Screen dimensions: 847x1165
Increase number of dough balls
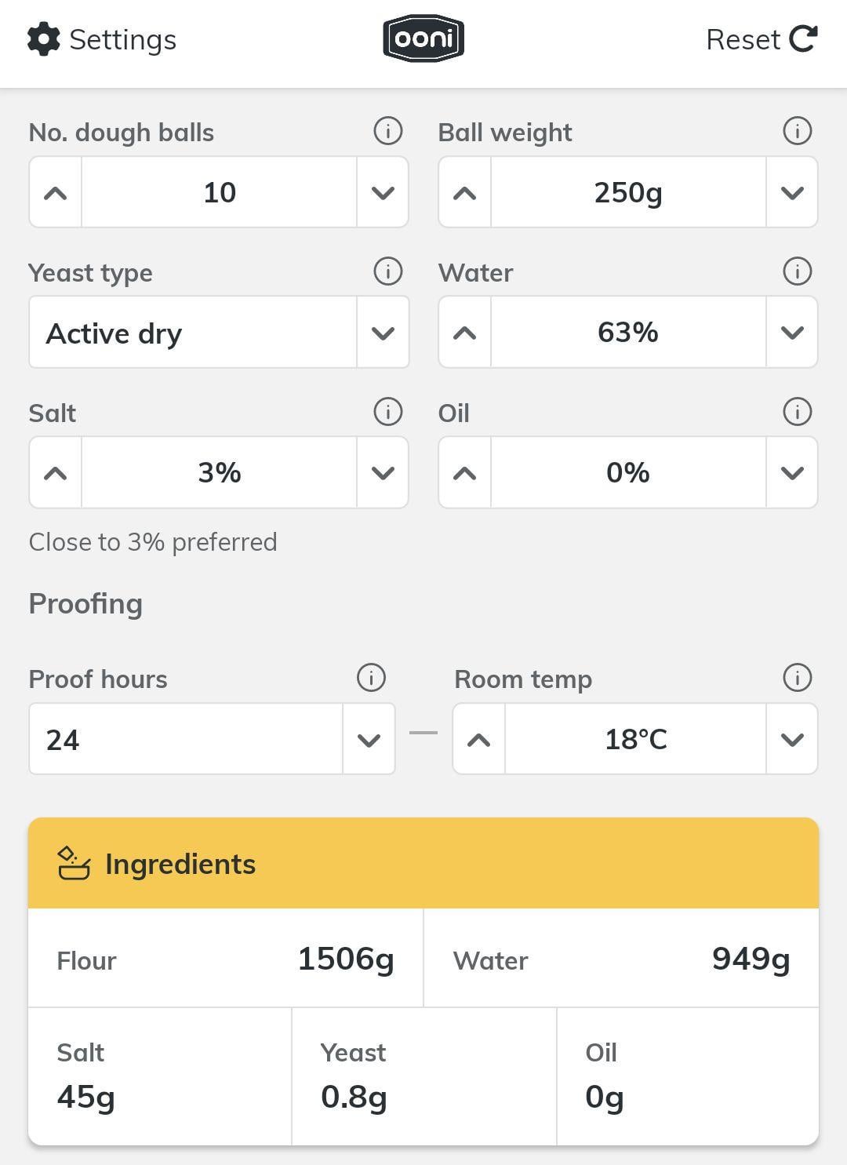(x=56, y=193)
